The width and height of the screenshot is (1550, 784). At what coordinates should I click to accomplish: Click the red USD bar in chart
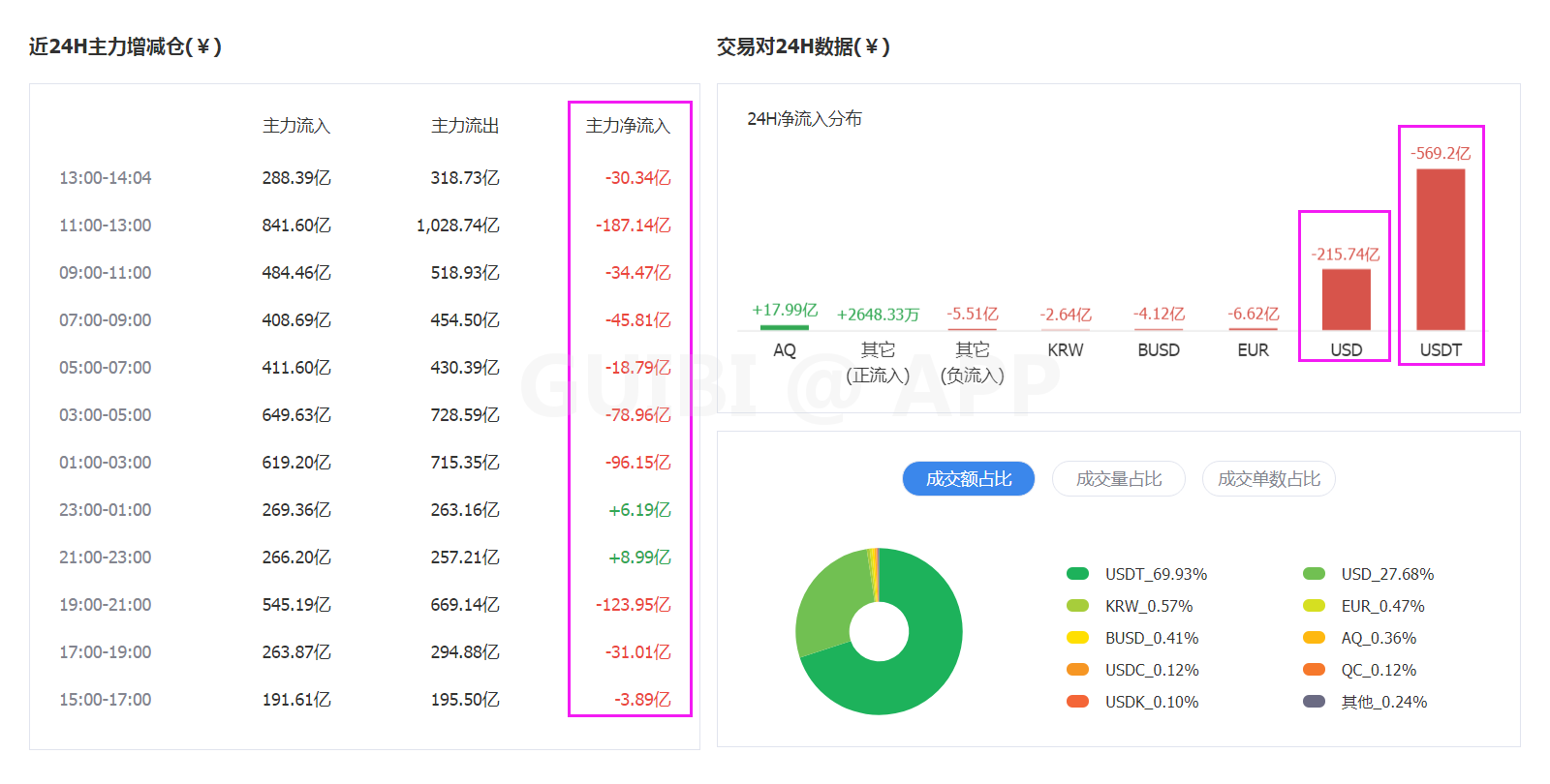click(1347, 299)
